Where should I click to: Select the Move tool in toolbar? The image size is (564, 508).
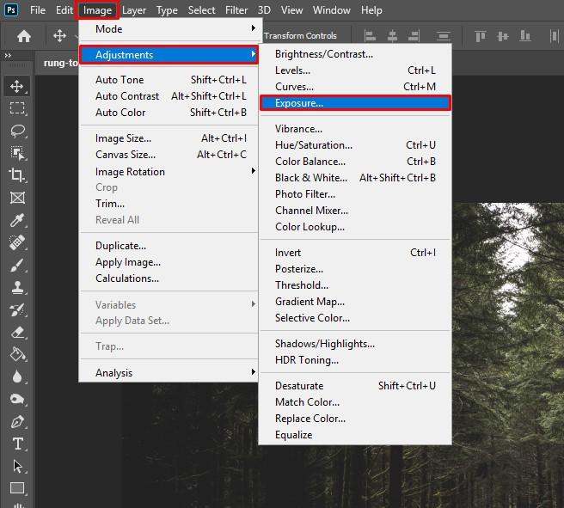(x=17, y=86)
